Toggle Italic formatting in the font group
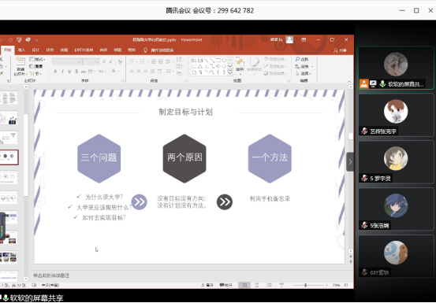436x303 pixels. 62,72
